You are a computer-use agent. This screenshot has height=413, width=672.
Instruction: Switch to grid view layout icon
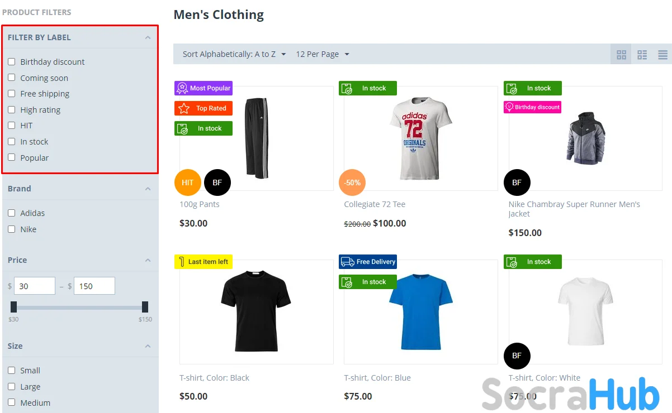click(x=621, y=55)
